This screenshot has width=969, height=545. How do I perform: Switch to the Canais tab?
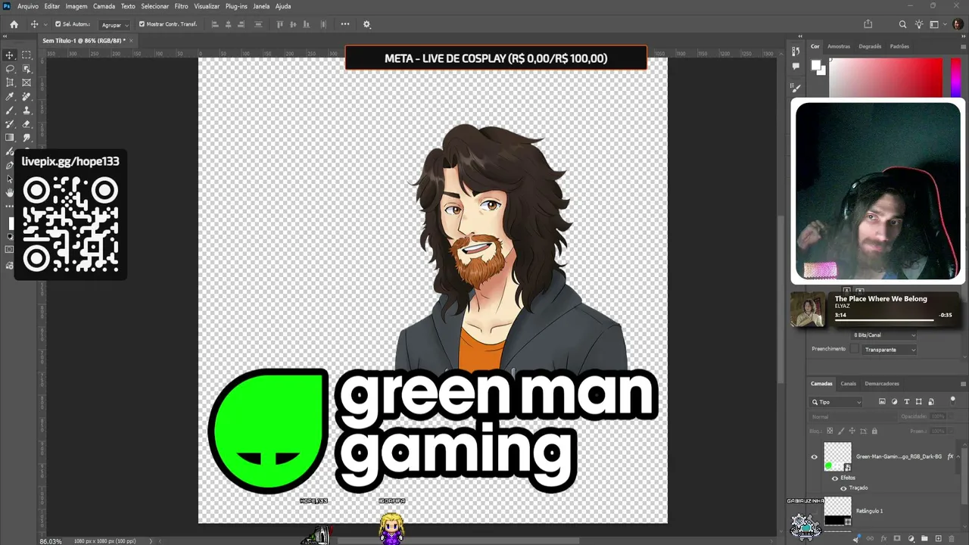(x=849, y=384)
